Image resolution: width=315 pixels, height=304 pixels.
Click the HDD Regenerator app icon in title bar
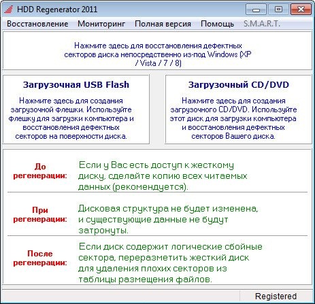point(9,10)
